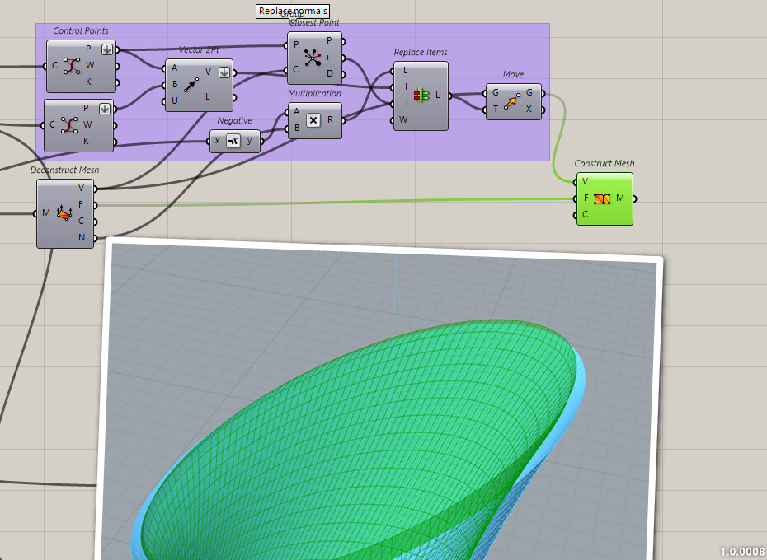Click the Construct Mesh component icon

tap(603, 198)
